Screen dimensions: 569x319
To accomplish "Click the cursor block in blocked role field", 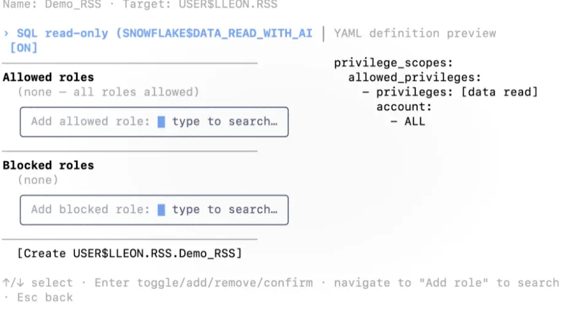I will 161,209.
